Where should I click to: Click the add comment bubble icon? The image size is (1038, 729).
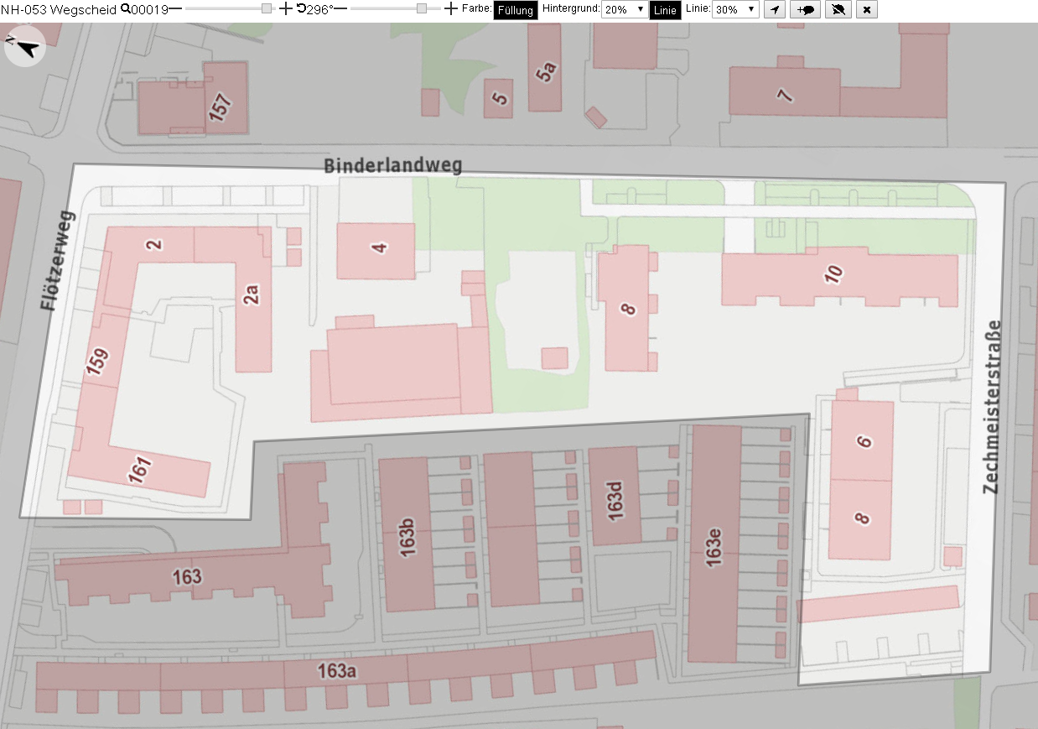[x=807, y=9]
